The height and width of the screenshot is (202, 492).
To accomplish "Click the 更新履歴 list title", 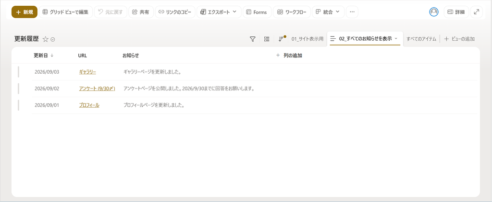I will click(27, 39).
